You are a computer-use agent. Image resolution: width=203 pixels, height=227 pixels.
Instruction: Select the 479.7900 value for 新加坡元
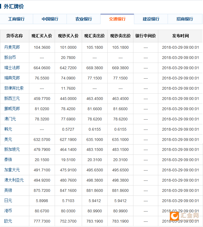coord(42,149)
